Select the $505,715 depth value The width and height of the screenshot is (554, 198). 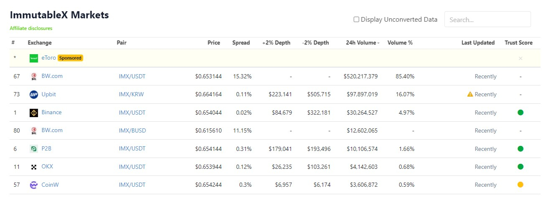(319, 94)
